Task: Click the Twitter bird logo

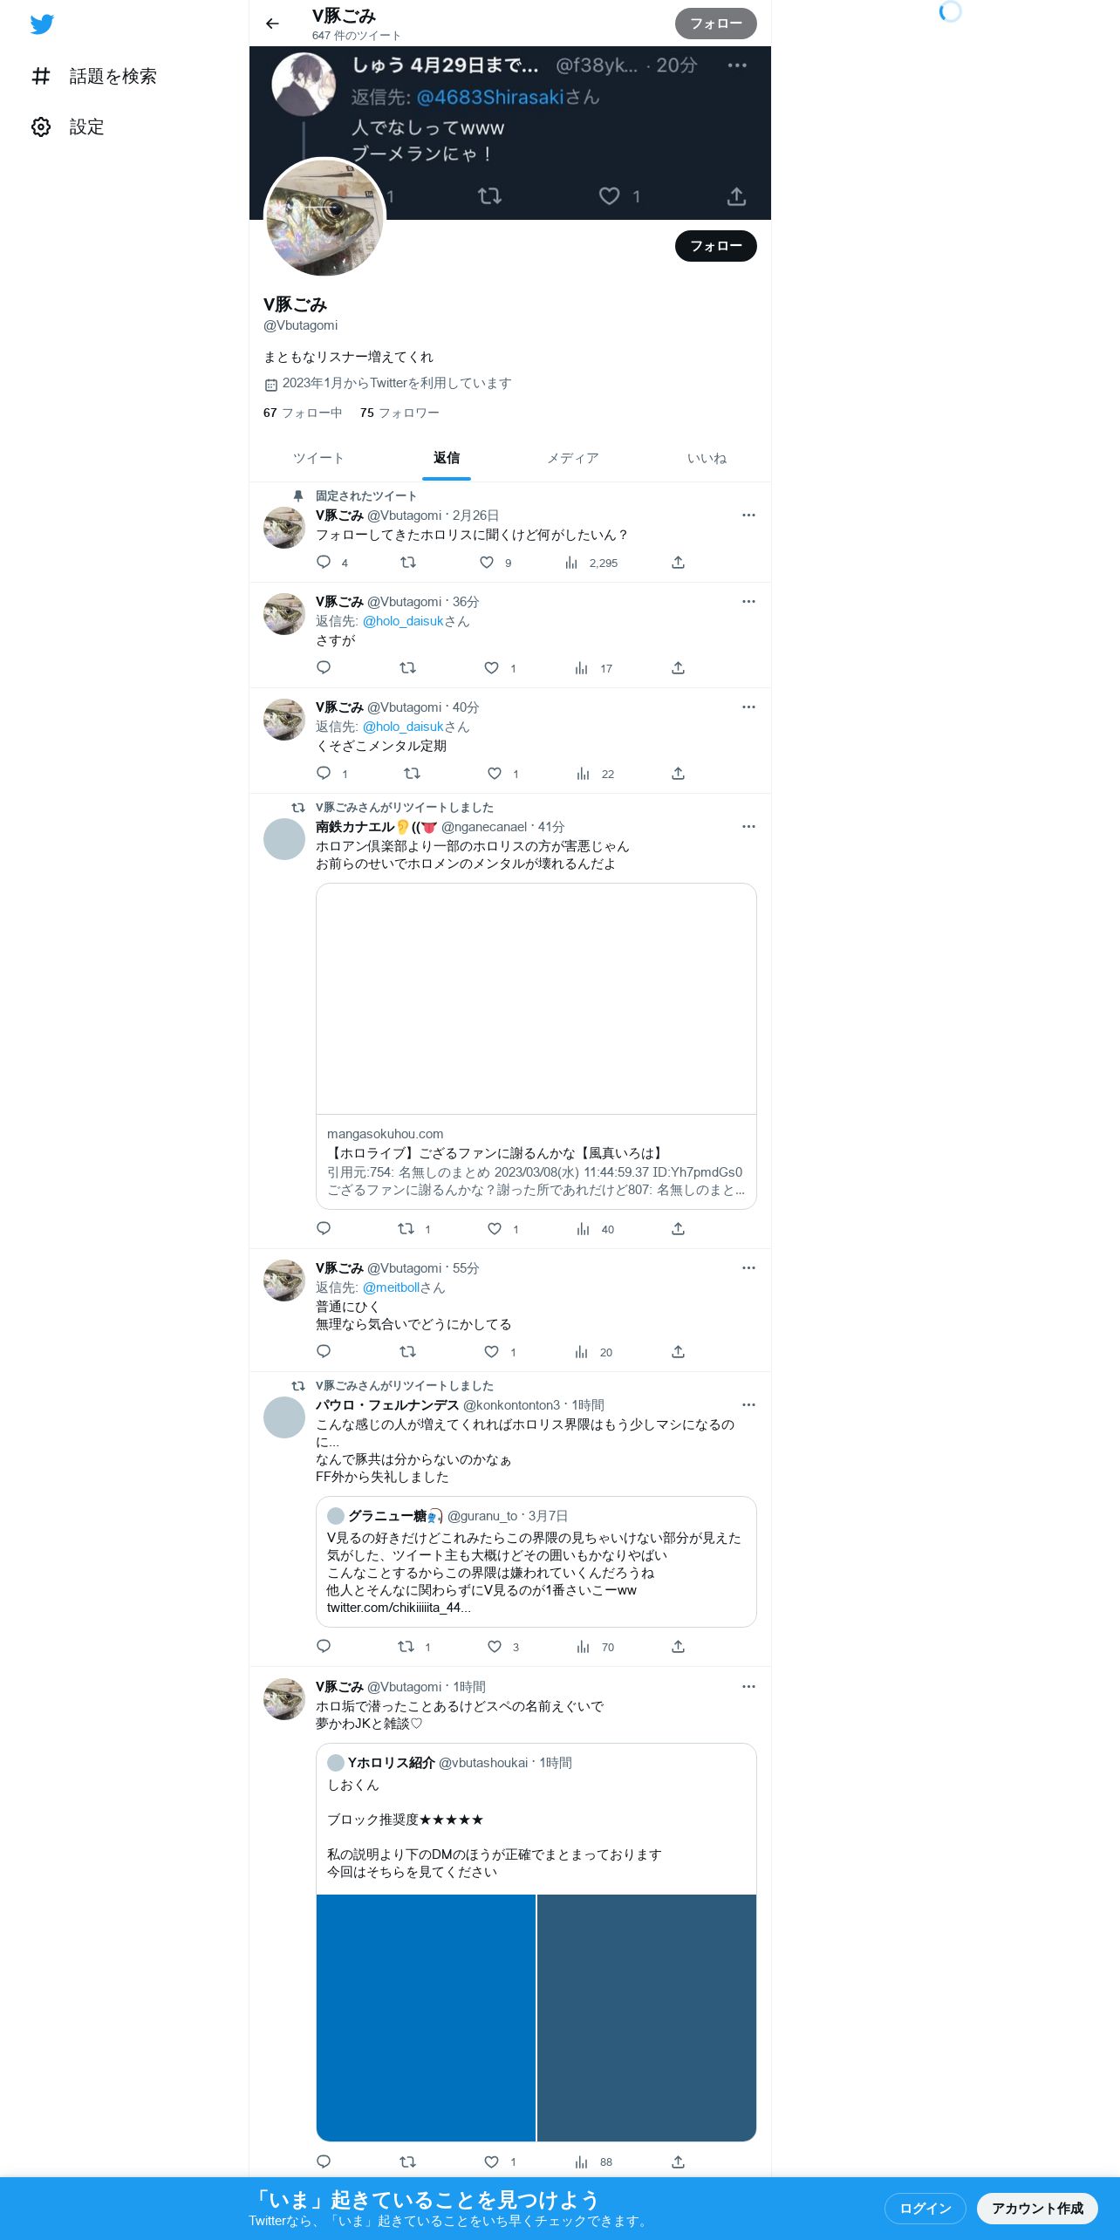Action: (x=42, y=24)
